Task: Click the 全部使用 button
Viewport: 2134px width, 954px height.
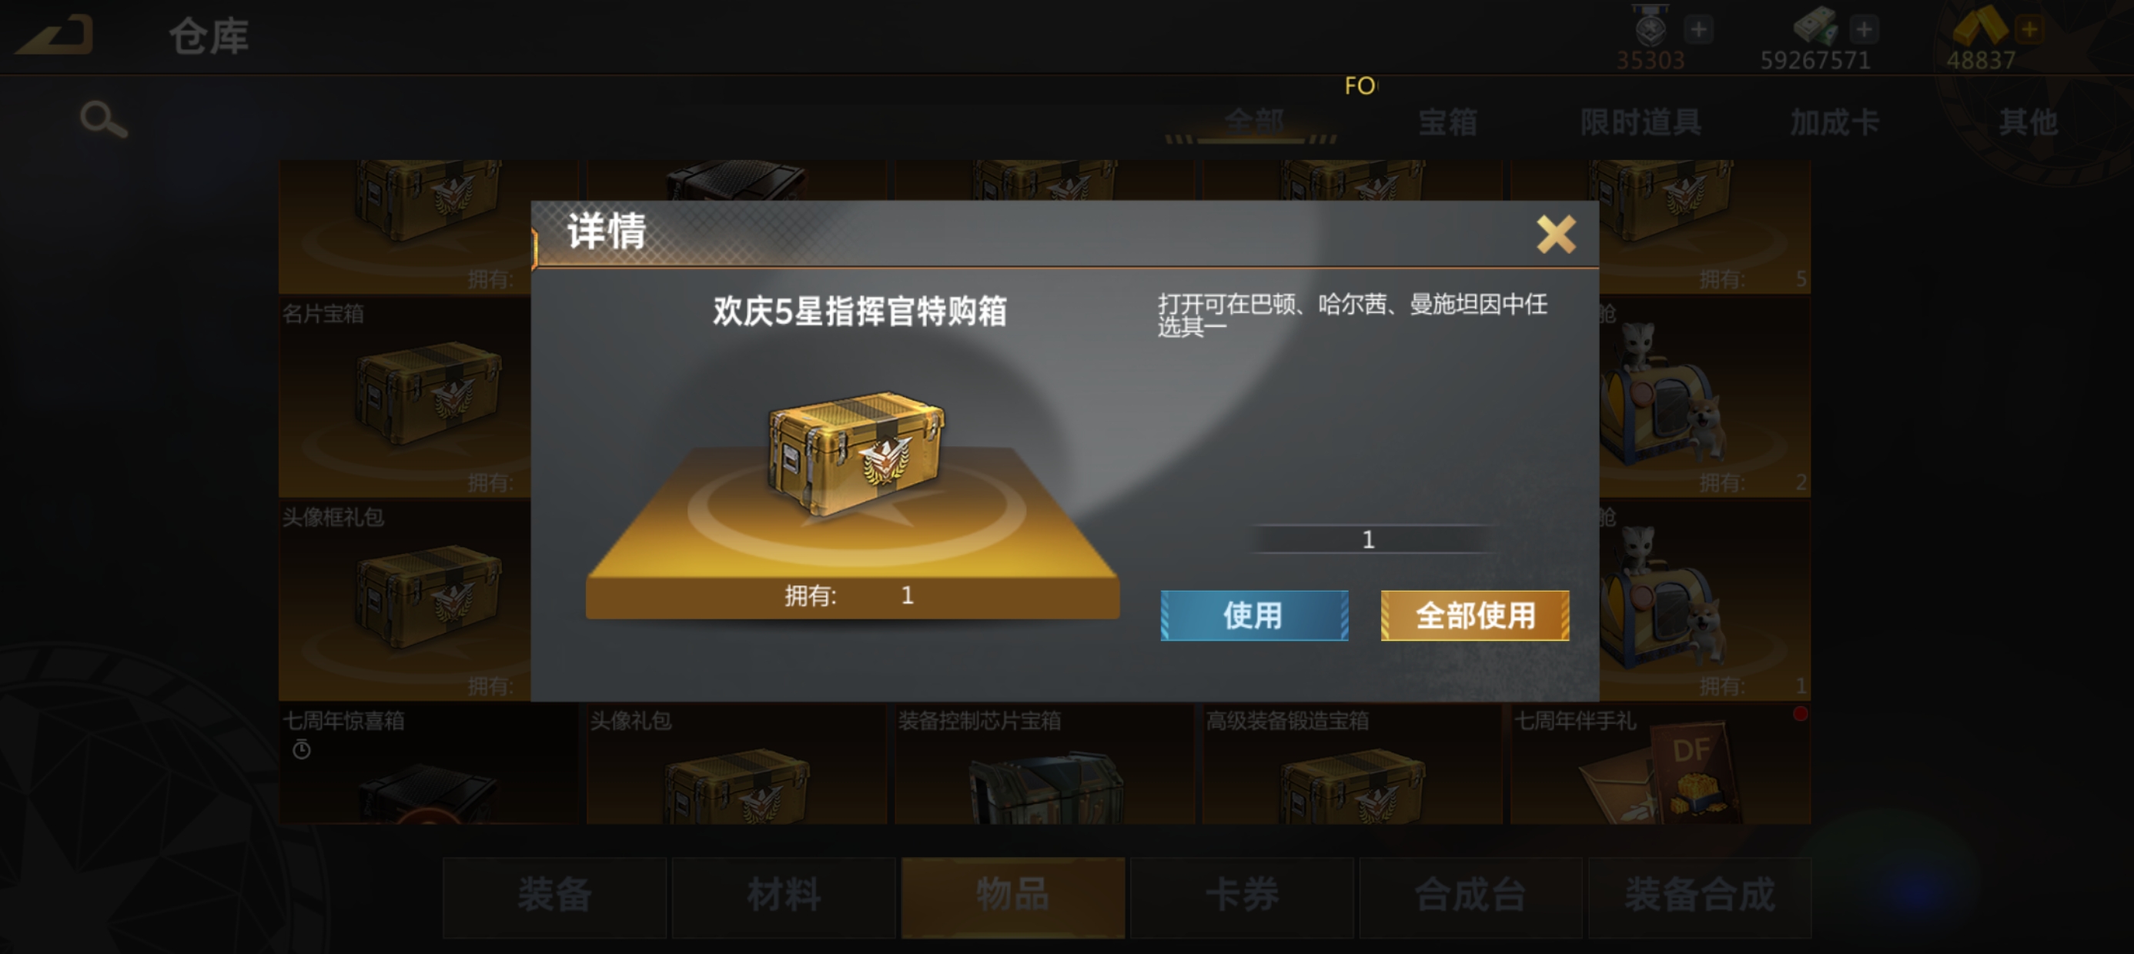Action: [1474, 615]
